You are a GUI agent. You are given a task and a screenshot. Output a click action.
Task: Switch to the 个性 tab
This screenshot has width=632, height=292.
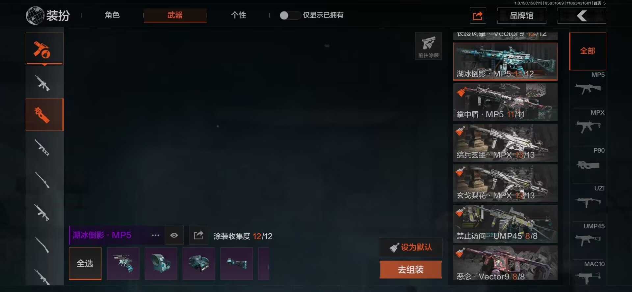coord(239,15)
